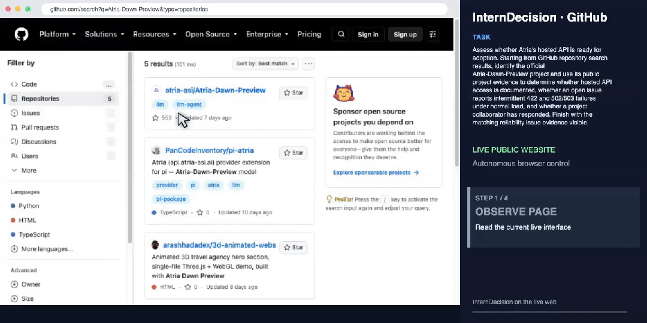Click the search magnifier icon in header

(341, 34)
